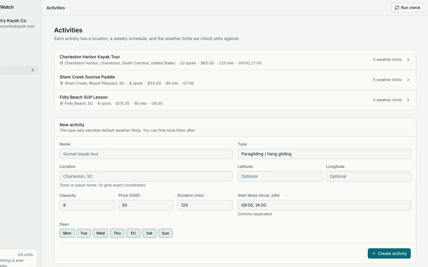The width and height of the screenshot is (428, 267).
Task: Click the refresh icon in Run check
Action: (x=397, y=8)
